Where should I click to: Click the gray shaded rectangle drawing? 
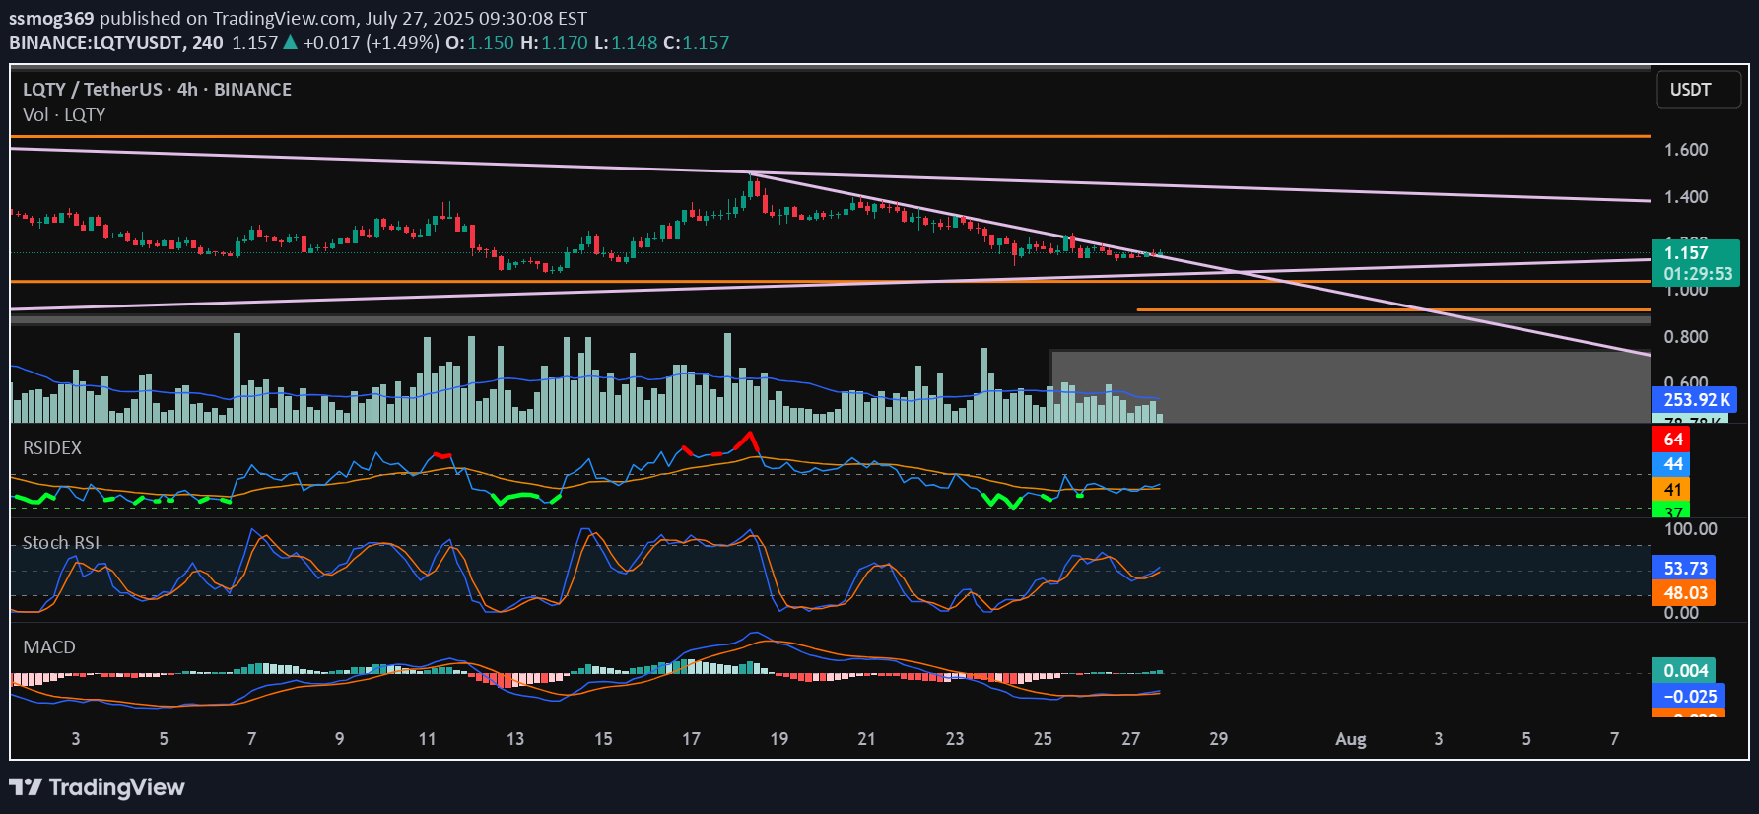[1350, 385]
